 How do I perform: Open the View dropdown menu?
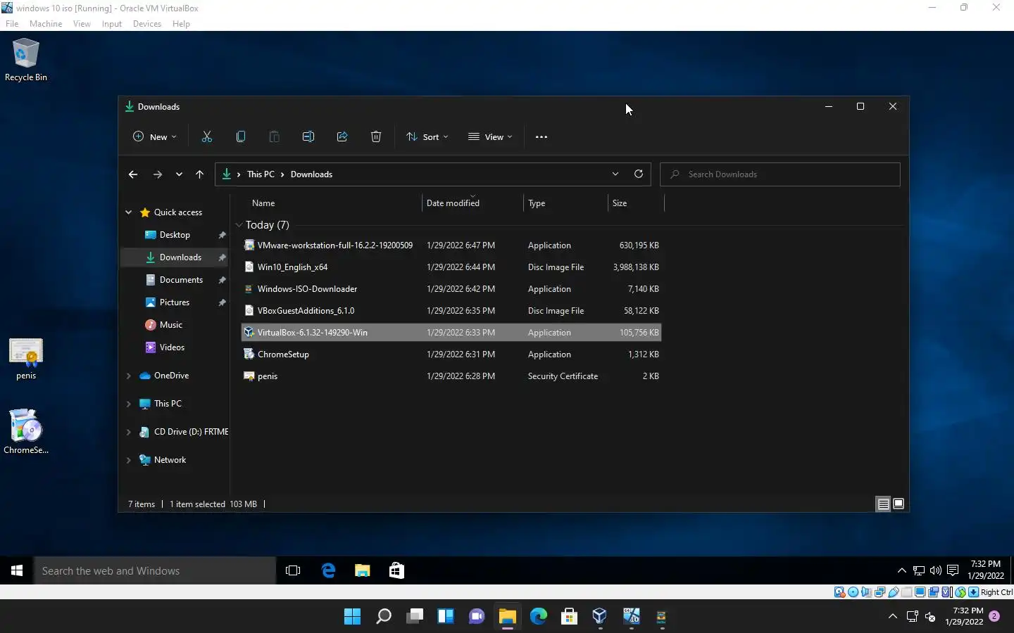490,137
